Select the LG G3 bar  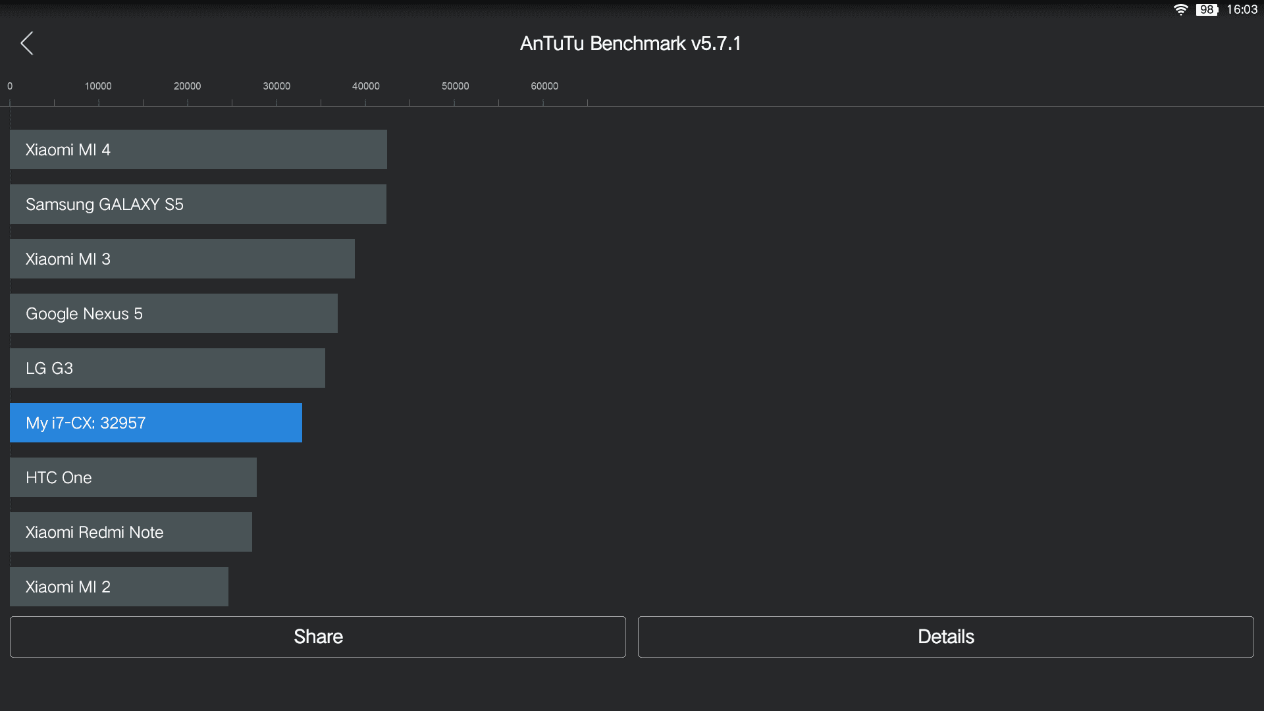coord(167,368)
